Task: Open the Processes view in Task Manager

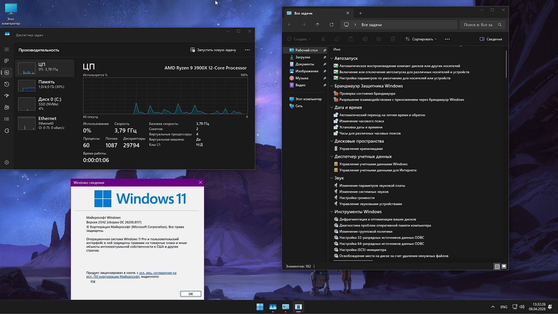Action: click(x=7, y=61)
